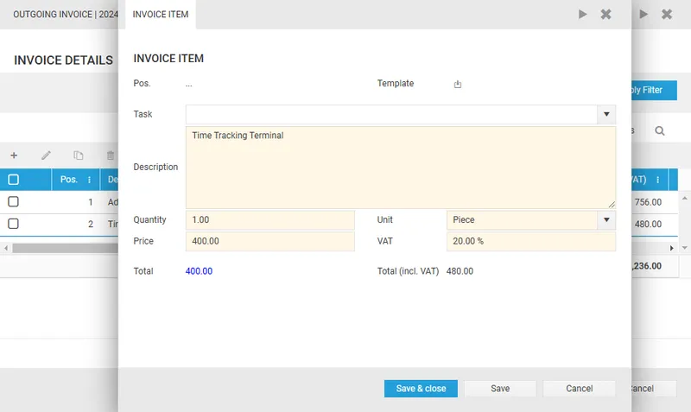The height and width of the screenshot is (412, 691).
Task: Click the Description text area
Action: click(401, 168)
